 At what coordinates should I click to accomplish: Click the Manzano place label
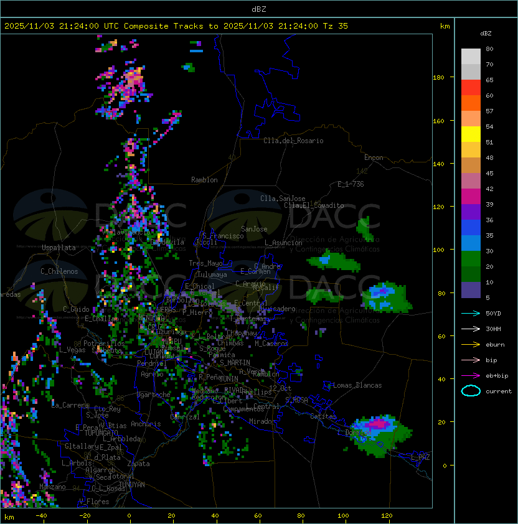(52, 487)
